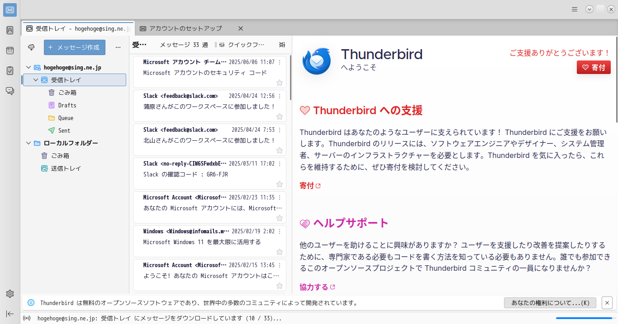Click the red 寄付 button
This screenshot has width=618, height=324.
pyautogui.click(x=594, y=67)
